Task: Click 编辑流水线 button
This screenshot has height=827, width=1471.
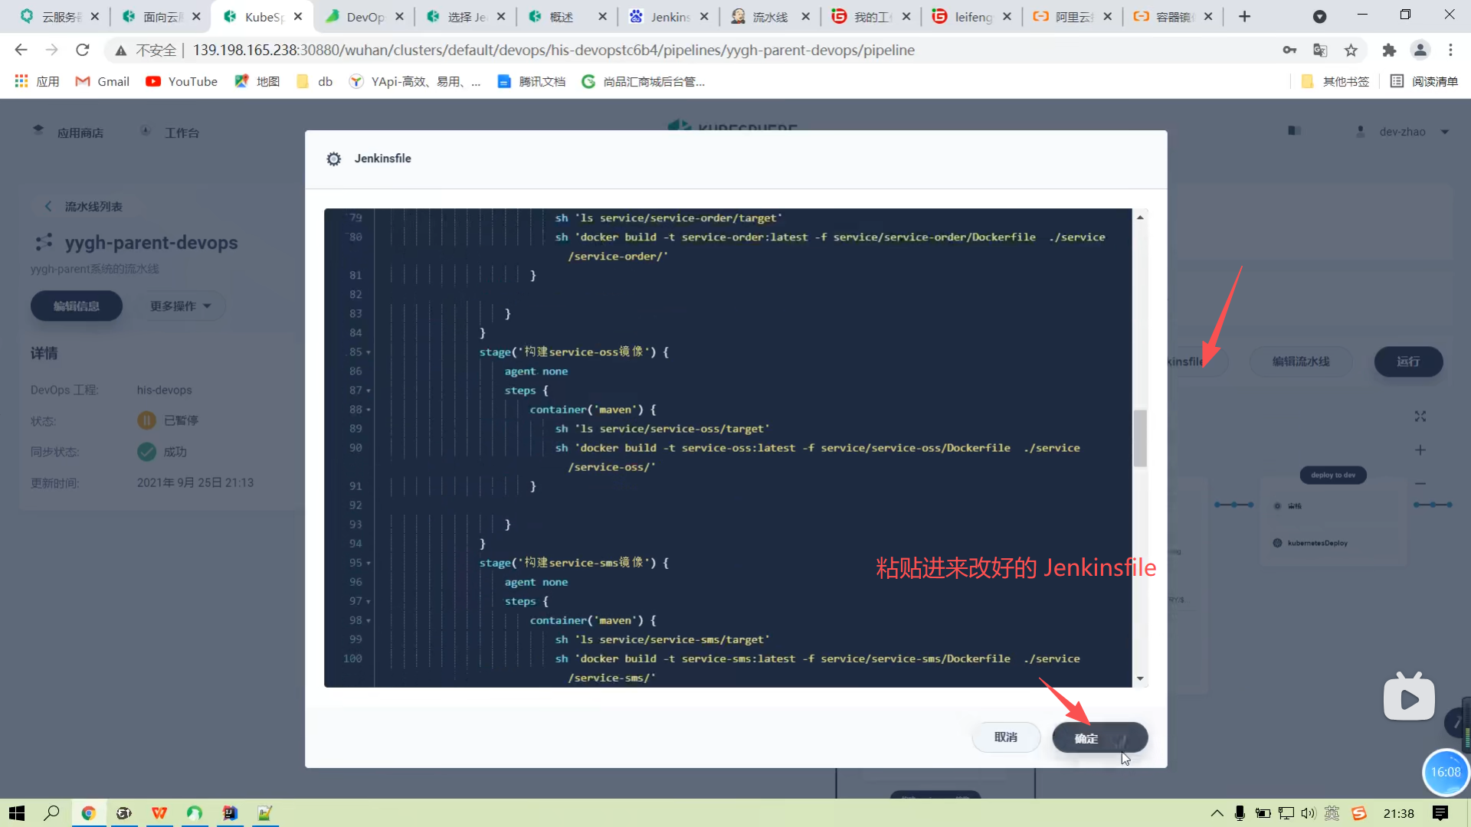Action: [1301, 361]
